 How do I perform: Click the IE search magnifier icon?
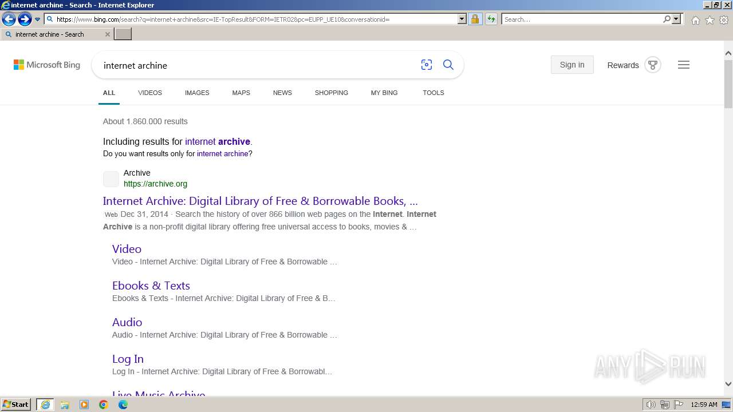(x=667, y=19)
